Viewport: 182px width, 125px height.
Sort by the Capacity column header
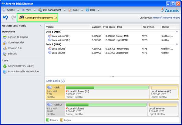click(96, 27)
